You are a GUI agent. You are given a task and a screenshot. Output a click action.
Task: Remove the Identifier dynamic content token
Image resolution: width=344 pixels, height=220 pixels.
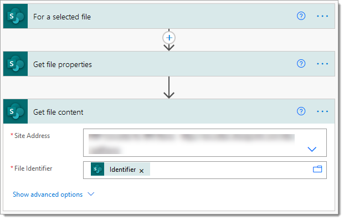click(141, 171)
